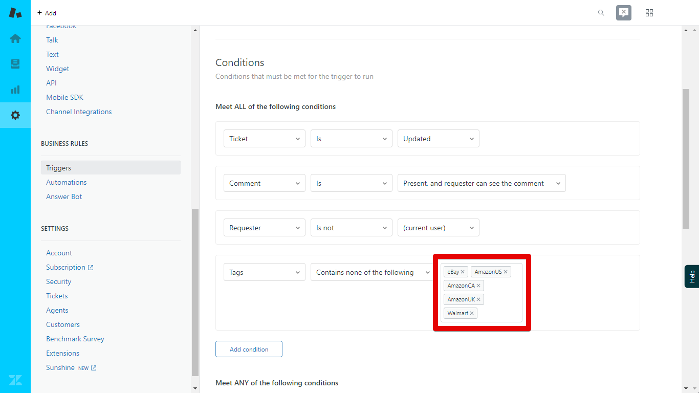This screenshot has width=699, height=393.
Task: Click the Add condition button
Action: click(x=249, y=348)
